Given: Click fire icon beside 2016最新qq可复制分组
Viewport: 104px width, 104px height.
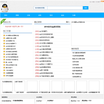Looking at the screenshot, I should point(4,36).
